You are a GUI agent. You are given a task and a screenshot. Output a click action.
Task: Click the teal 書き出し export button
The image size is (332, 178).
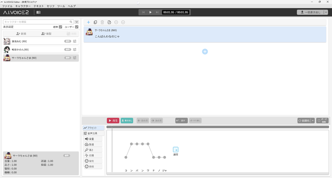pyautogui.click(x=127, y=121)
